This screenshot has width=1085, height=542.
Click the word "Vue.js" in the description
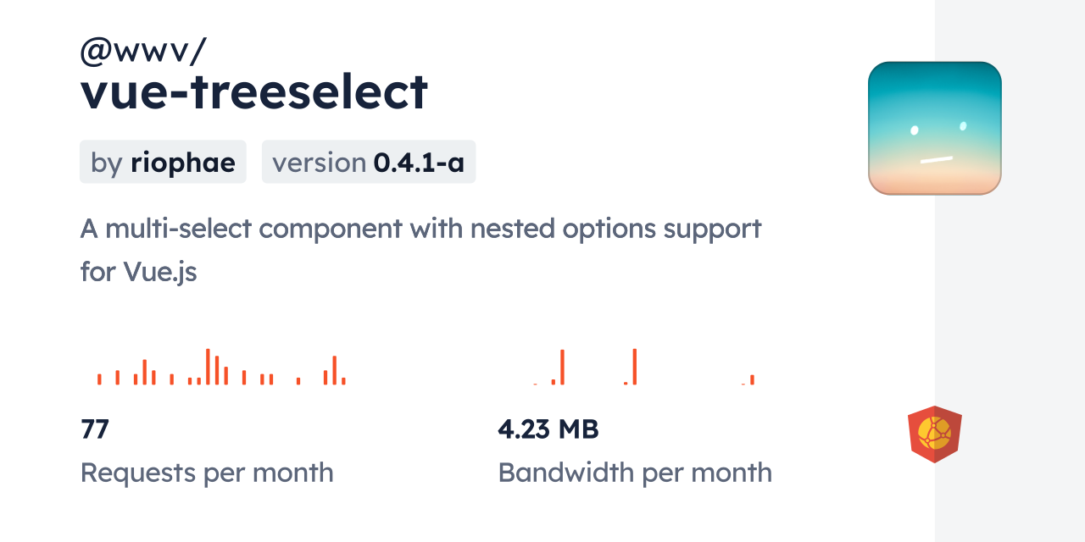point(160,273)
